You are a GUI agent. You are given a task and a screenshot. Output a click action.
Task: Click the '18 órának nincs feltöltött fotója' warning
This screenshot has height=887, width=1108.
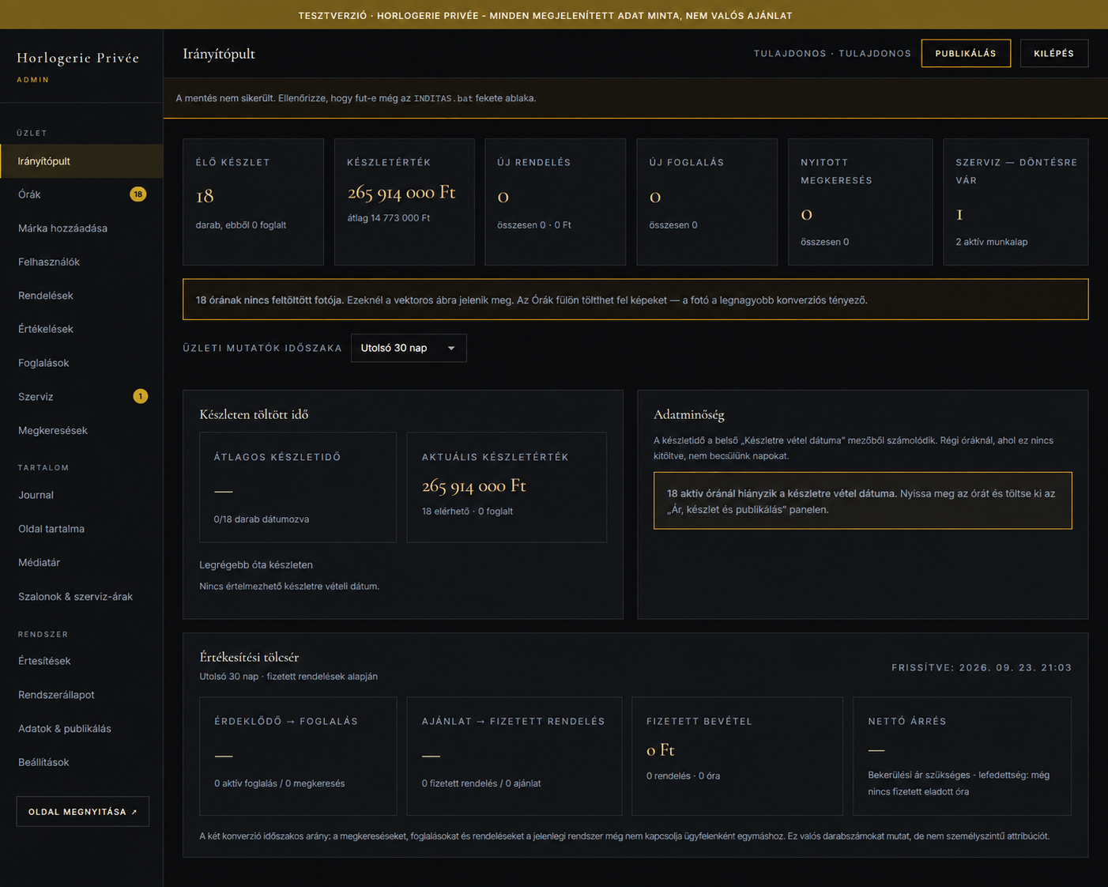pos(635,300)
